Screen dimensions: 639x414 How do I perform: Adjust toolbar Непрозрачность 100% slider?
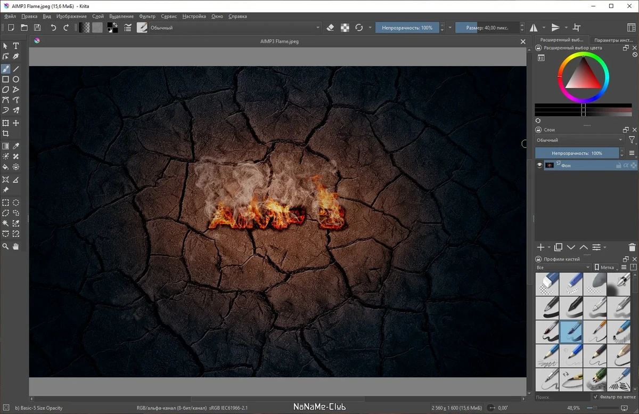pos(407,27)
